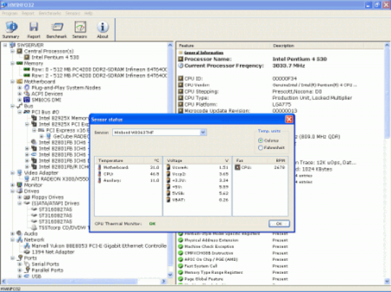391x292 pixels.
Task: Open the About info icon
Action: point(102,27)
